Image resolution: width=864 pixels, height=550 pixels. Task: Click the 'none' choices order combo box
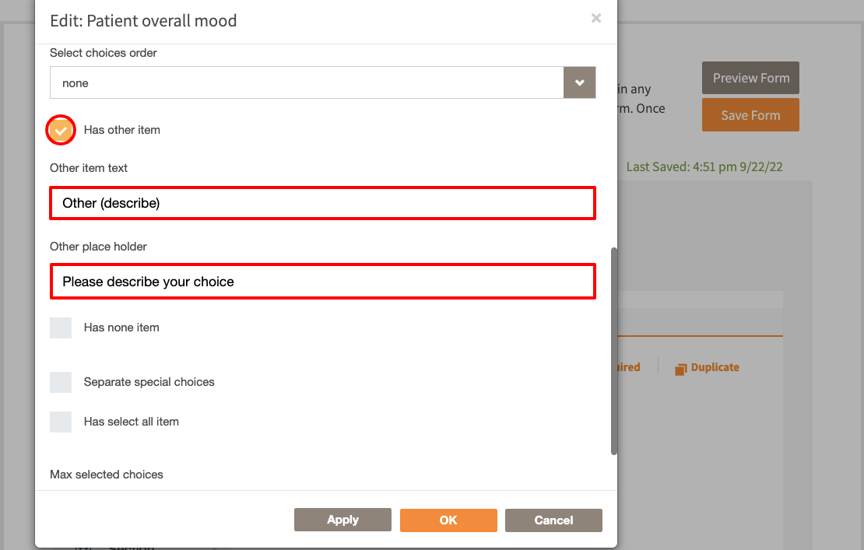click(323, 82)
